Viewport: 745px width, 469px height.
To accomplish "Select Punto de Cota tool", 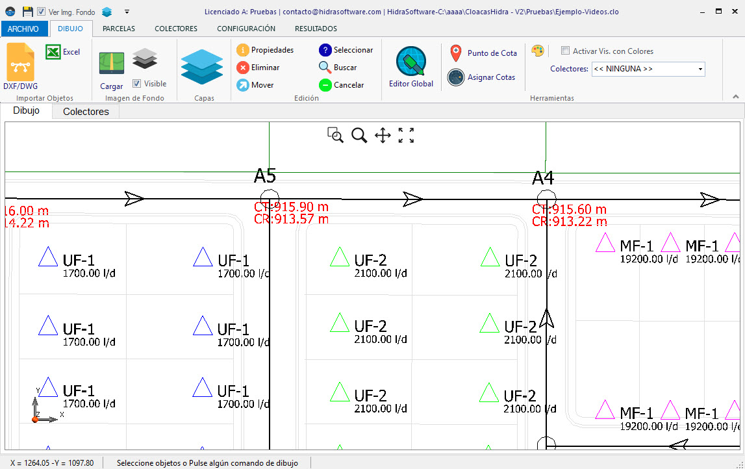I will [483, 53].
